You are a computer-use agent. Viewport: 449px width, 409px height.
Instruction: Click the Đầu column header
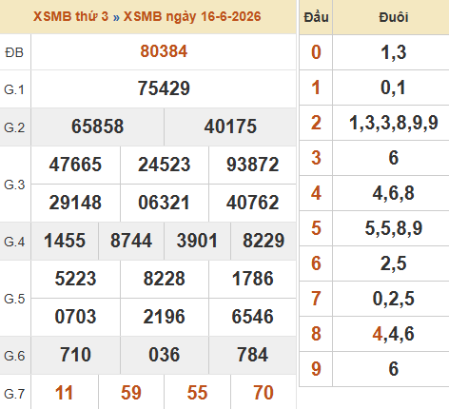[316, 17]
